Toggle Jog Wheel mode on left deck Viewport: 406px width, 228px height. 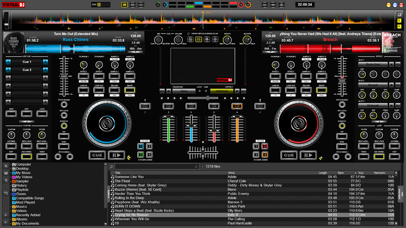point(26,157)
